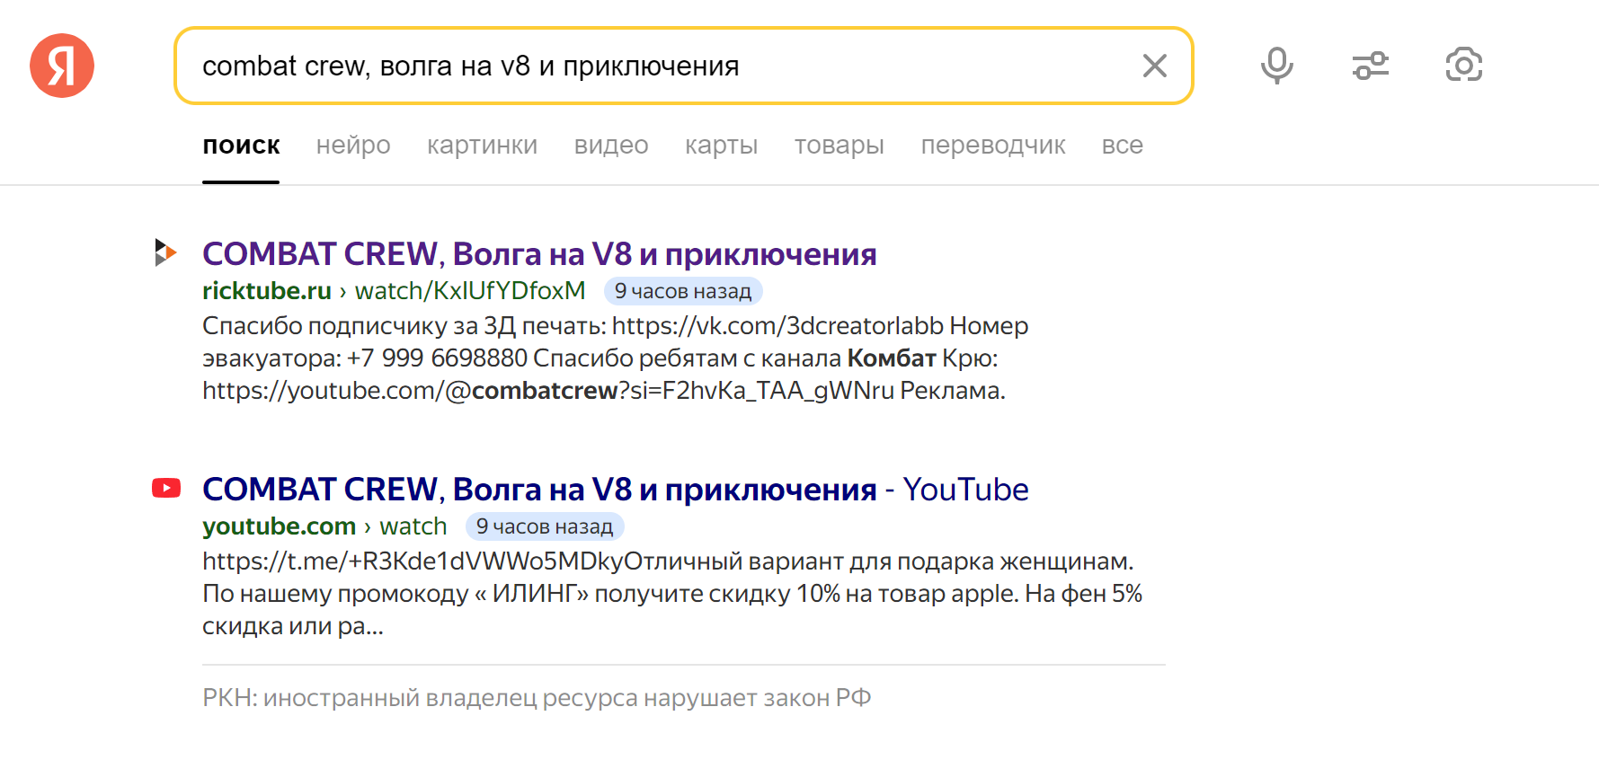The width and height of the screenshot is (1599, 760).
Task: Open the видео tab
Action: tap(611, 146)
